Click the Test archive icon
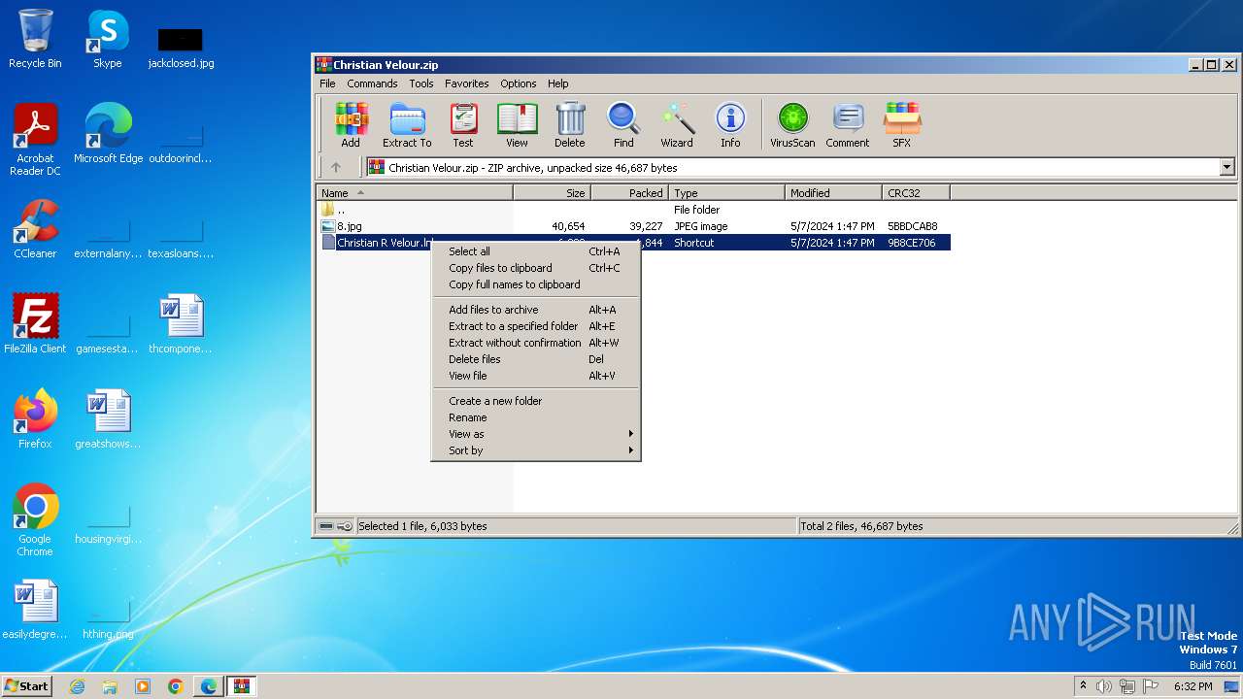This screenshot has height=699, width=1243. click(463, 125)
